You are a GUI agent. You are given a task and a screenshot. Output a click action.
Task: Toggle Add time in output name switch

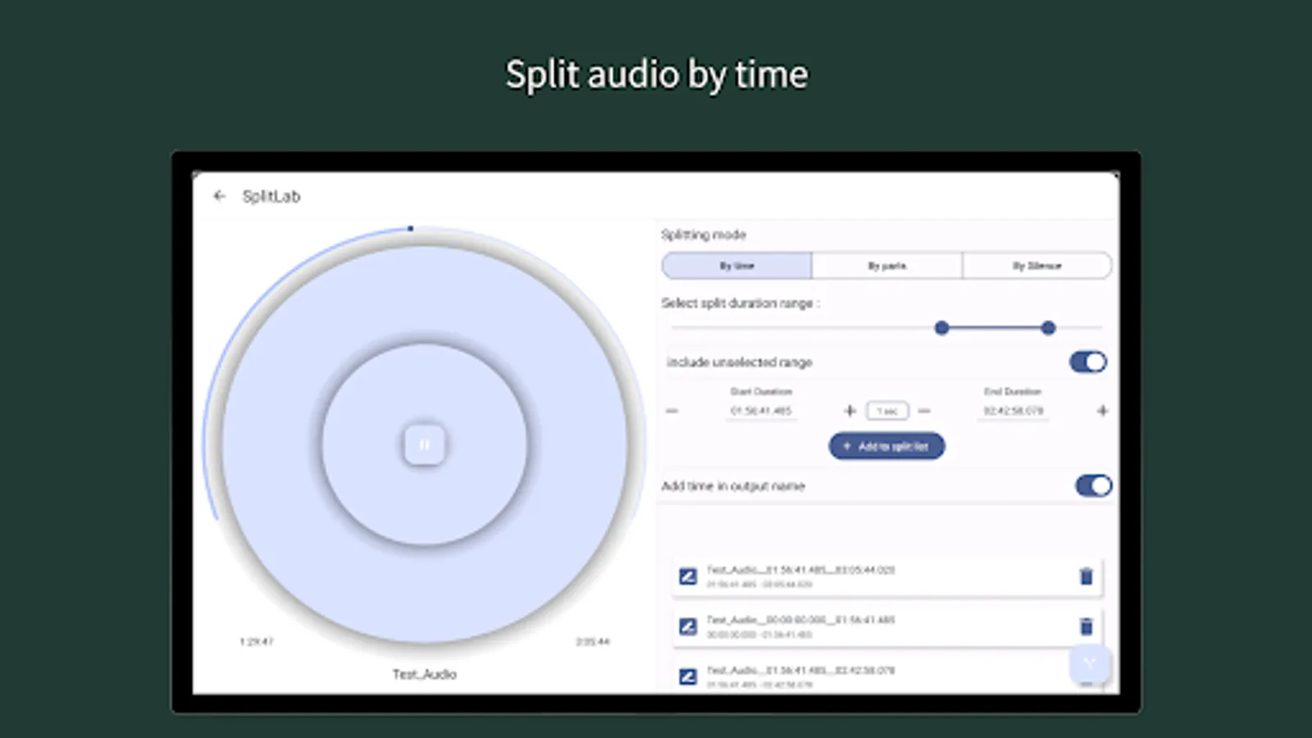coord(1093,486)
